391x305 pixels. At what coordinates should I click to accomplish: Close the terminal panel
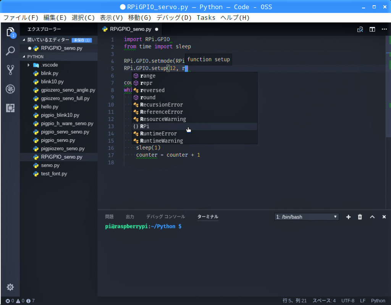(x=384, y=217)
